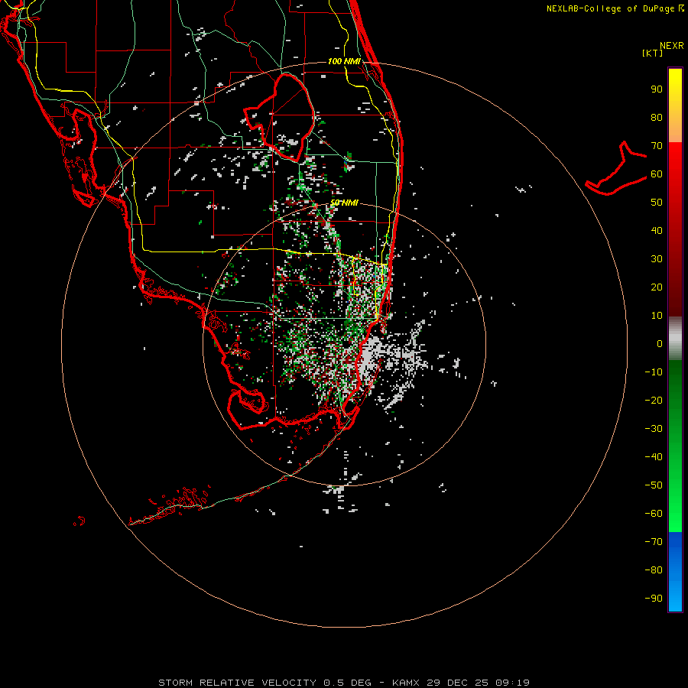The width and height of the screenshot is (688, 688).
Task: Click the -70 value on the velocity scale
Action: click(x=654, y=541)
